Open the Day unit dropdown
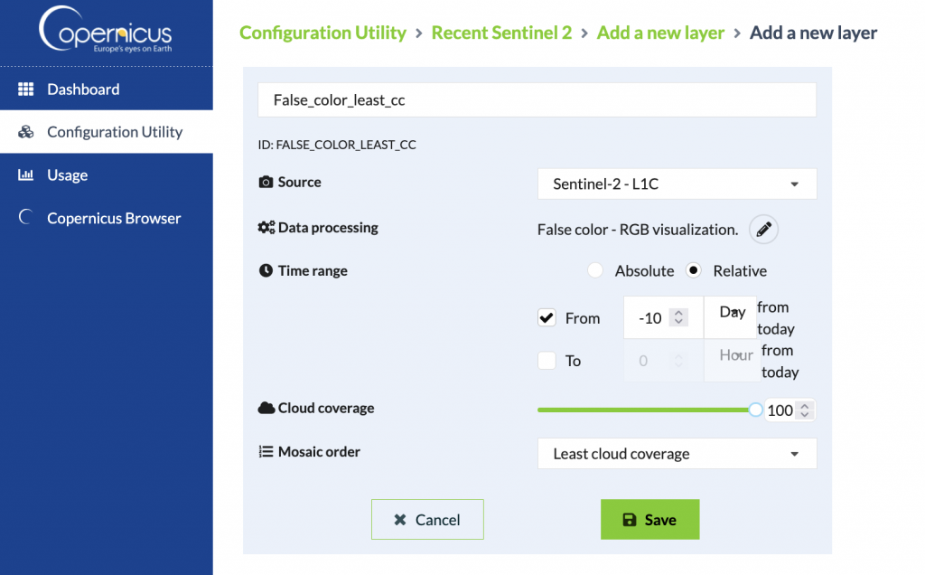Viewport: 925px width, 575px height. click(731, 314)
